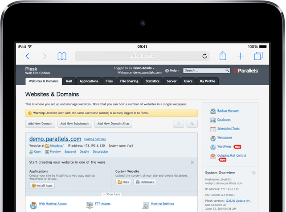The image size is (286, 212).
Task: Open the My Profile tab
Action: point(208,81)
